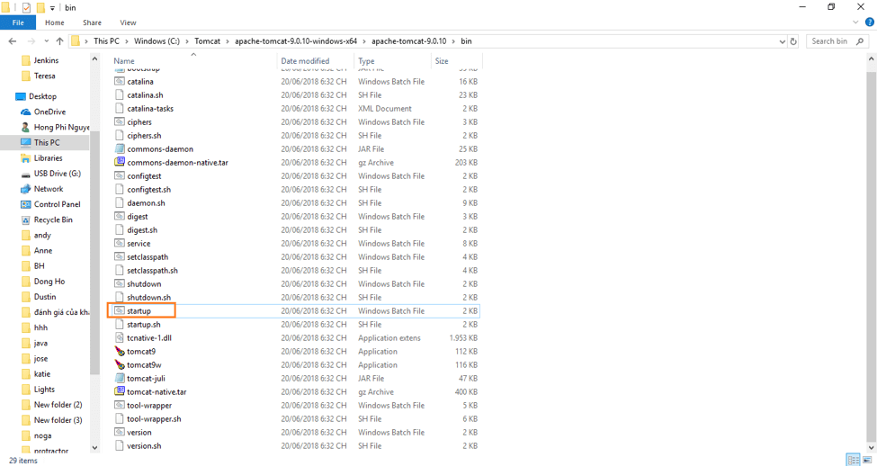
Task: Open the File menu
Action: 18,22
